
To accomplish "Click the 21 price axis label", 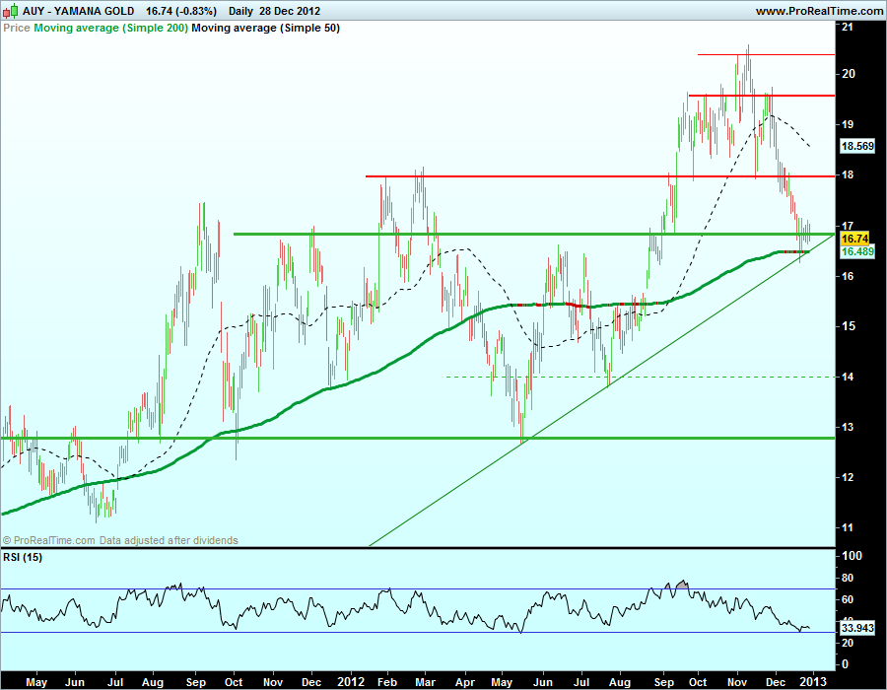I will tap(848, 26).
